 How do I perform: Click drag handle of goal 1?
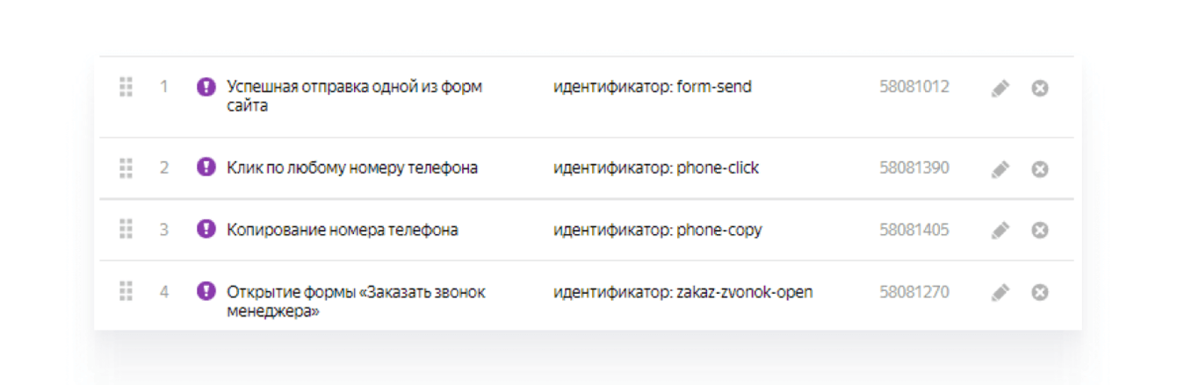pos(126,88)
